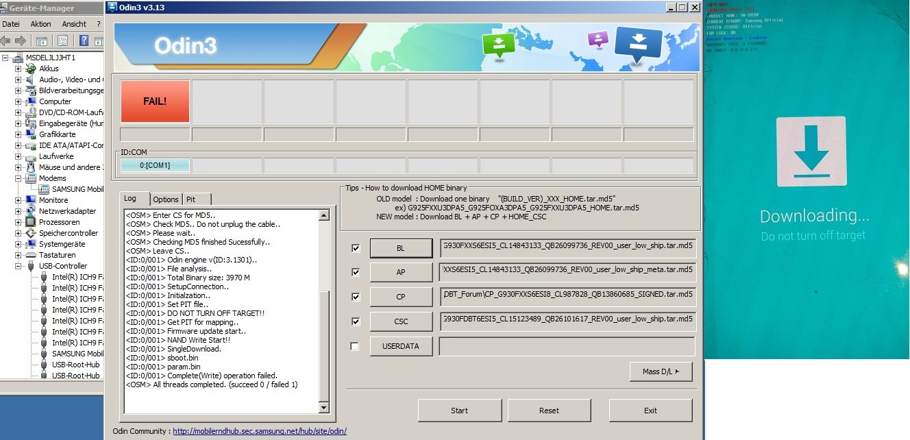Viewport: 910px width, 440px height.
Task: Click the red FAIL! status box
Action: pyautogui.click(x=155, y=101)
